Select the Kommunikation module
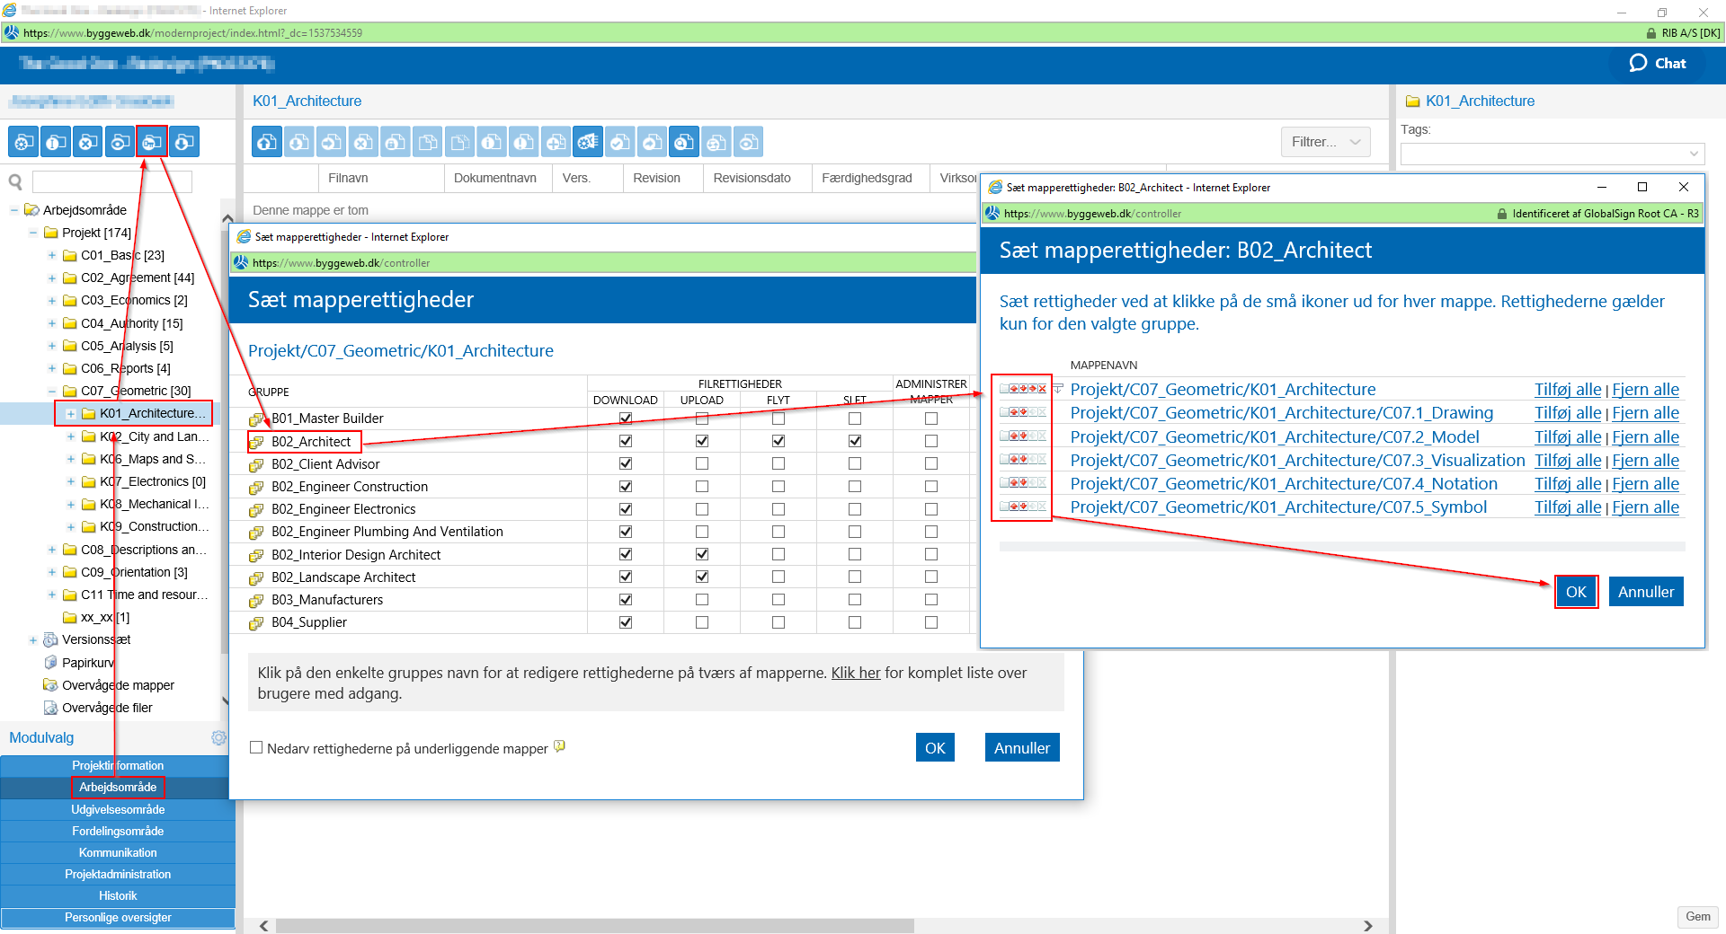 coord(118,852)
